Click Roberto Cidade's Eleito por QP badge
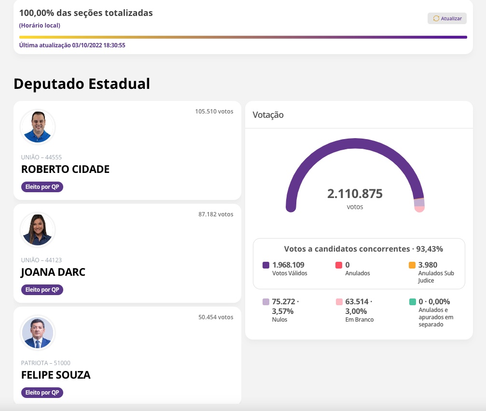486x411 pixels. (x=42, y=187)
